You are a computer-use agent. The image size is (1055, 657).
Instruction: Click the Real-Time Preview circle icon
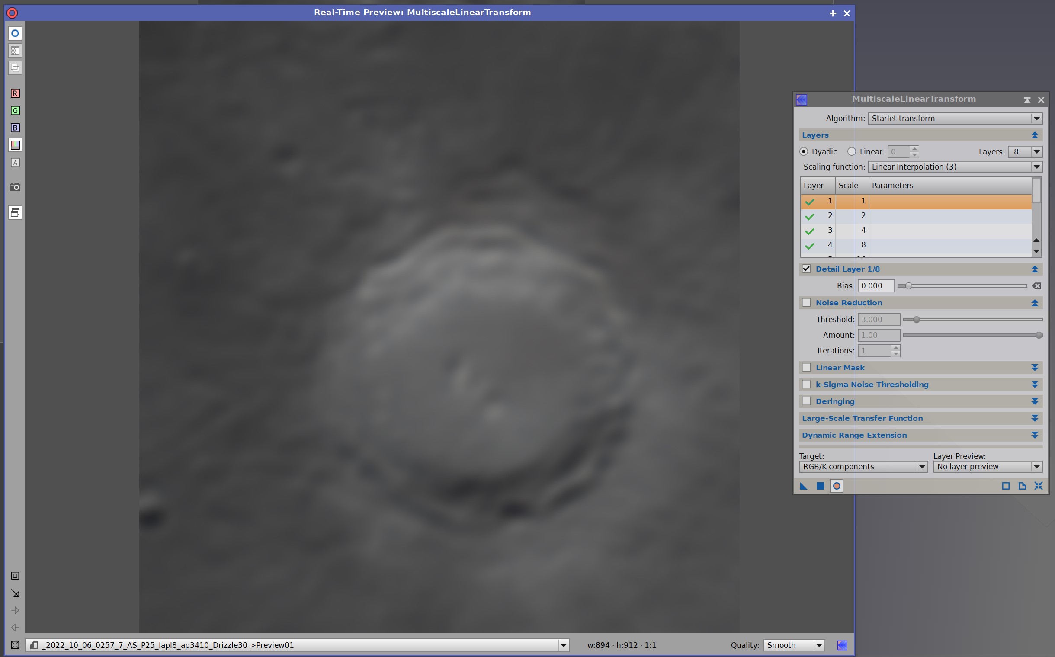[837, 486]
